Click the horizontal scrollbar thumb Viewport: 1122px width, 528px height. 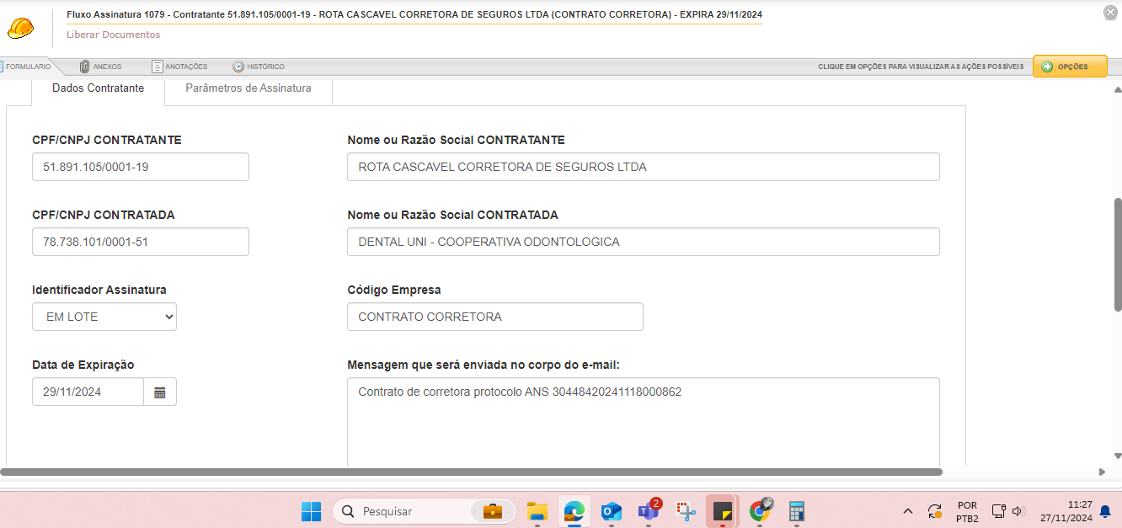coord(472,472)
